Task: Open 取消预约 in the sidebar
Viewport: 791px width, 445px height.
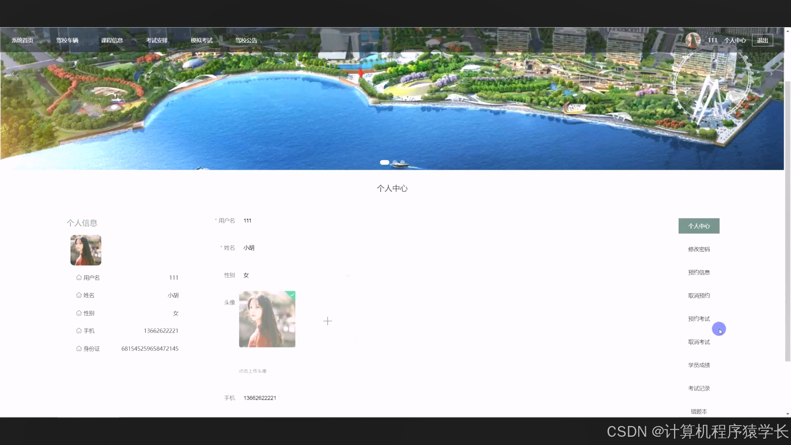Action: click(x=699, y=295)
